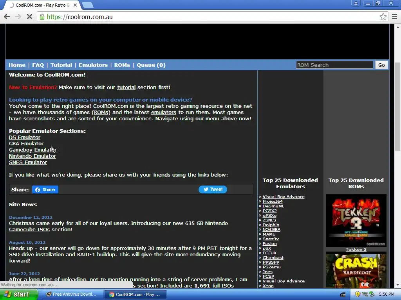Open MAME emulator link

269,234
